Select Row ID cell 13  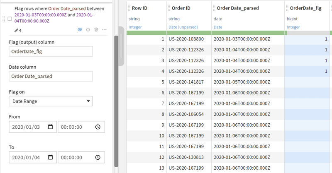tap(146, 168)
